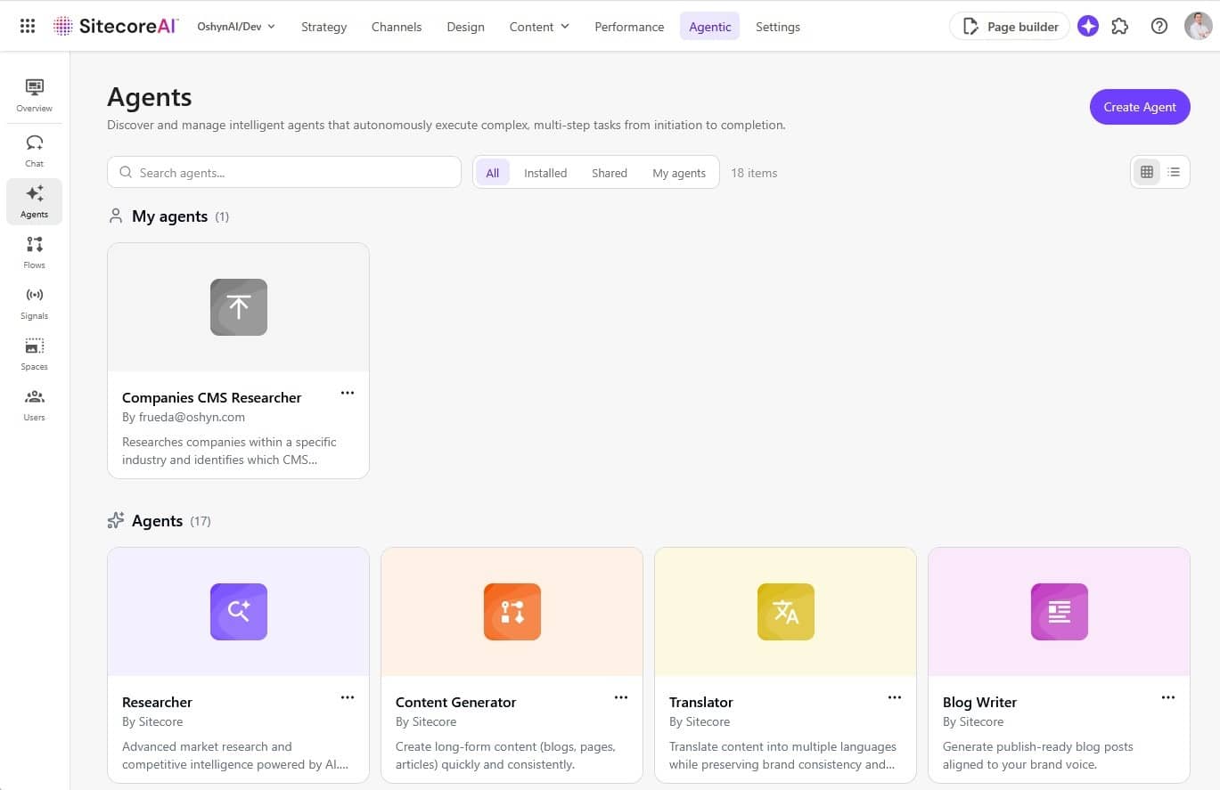
Task: Click the Researcher agent search icon
Action: (239, 612)
